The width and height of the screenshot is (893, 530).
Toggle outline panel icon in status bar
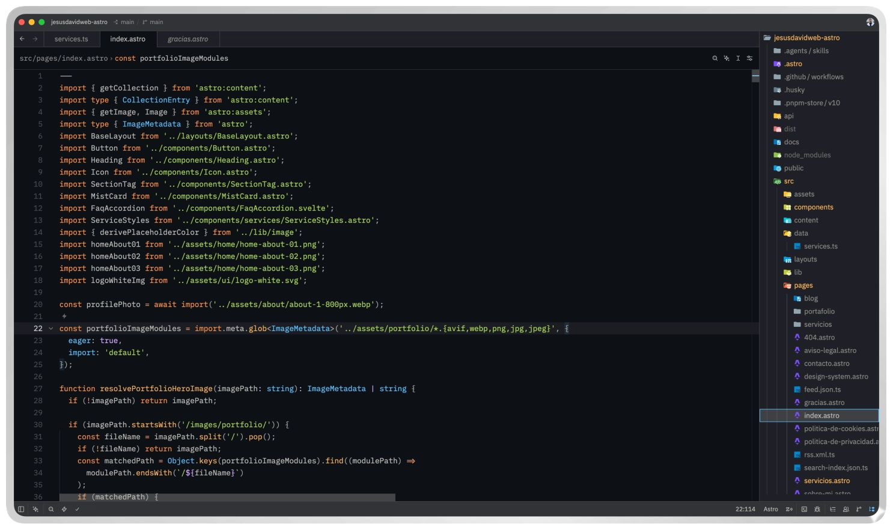tap(833, 509)
